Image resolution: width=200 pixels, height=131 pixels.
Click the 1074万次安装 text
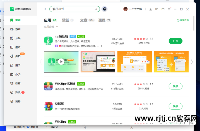117,43
